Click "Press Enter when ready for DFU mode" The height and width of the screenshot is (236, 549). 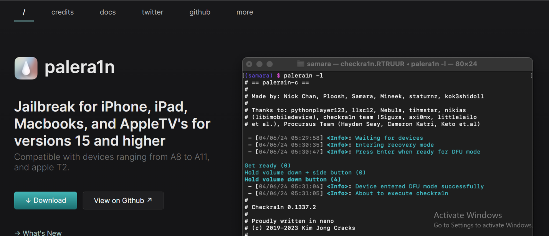(418, 152)
